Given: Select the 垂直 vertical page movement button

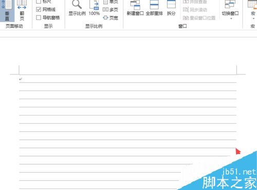Looking at the screenshot, I should pyautogui.click(x=7, y=10).
